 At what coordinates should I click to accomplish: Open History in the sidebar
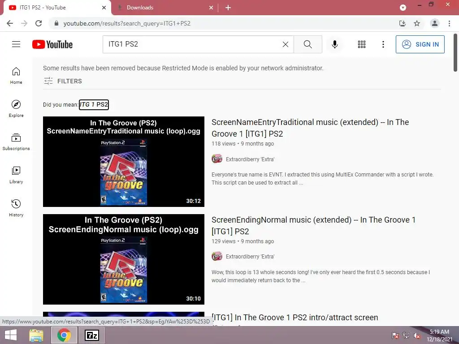(x=16, y=208)
